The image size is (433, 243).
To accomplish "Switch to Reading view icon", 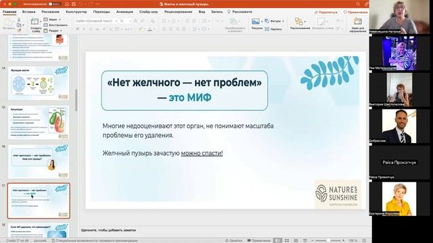I will point(296,240).
